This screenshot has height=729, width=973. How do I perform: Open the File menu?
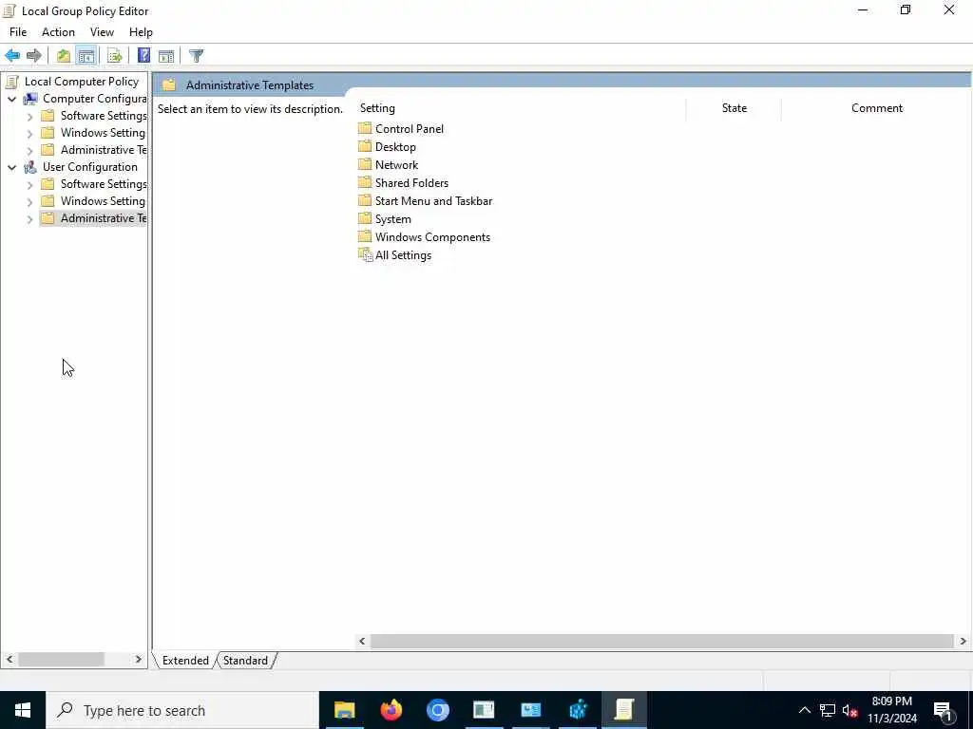18,32
